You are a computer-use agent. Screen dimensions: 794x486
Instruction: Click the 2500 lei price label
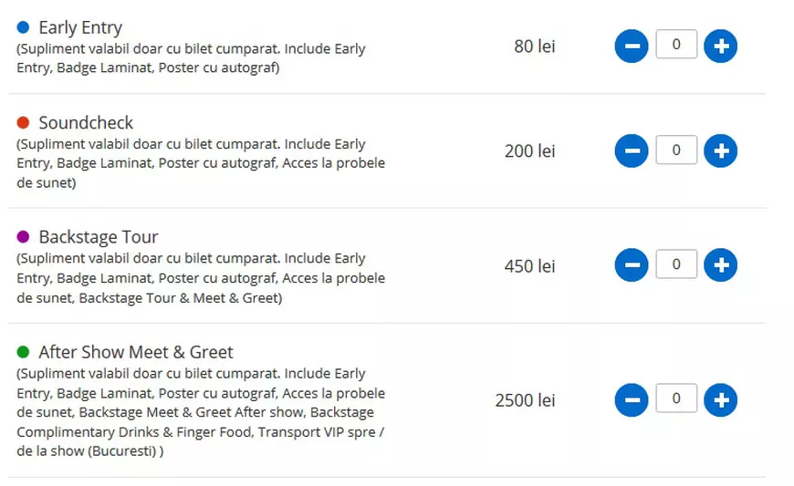(525, 400)
